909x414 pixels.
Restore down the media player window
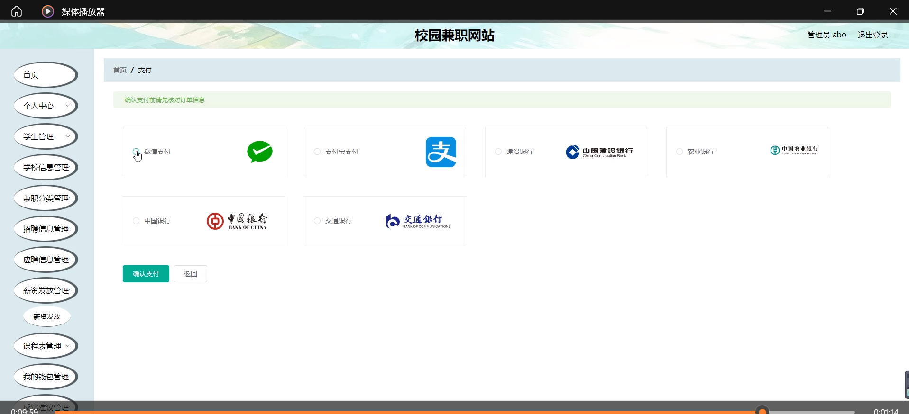point(860,11)
